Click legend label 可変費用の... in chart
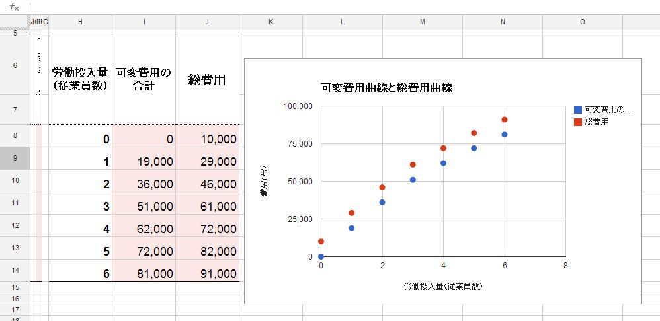660x321 pixels. click(x=608, y=110)
